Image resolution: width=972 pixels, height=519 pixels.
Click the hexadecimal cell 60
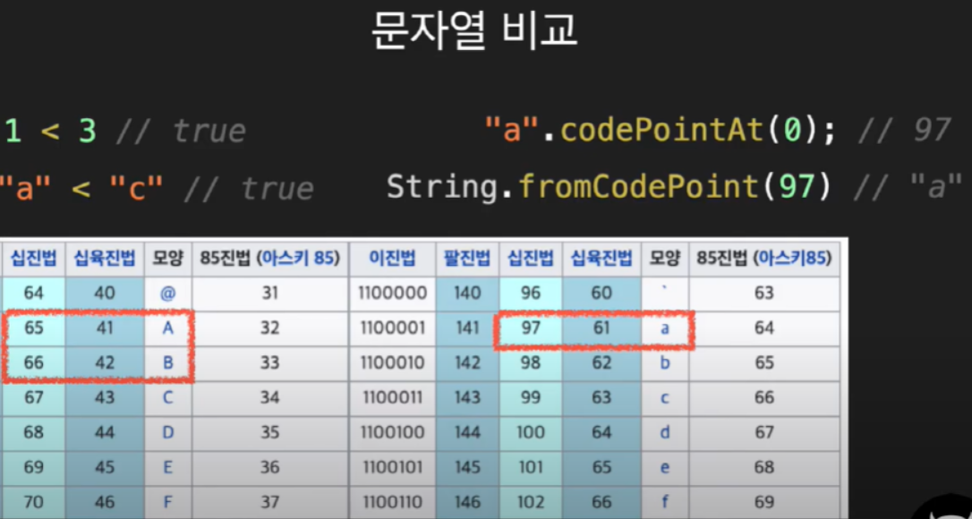tap(601, 294)
